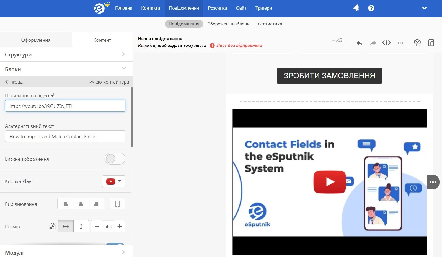442x257 pixels.
Task: Open the Кнопка Play style dropdown
Action: pyautogui.click(x=113, y=181)
